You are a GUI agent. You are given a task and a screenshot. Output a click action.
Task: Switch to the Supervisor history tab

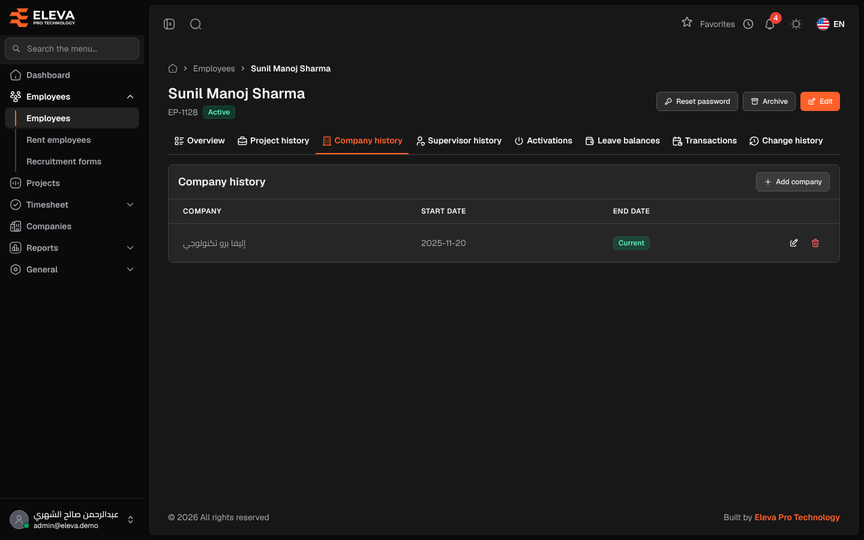pyautogui.click(x=459, y=141)
